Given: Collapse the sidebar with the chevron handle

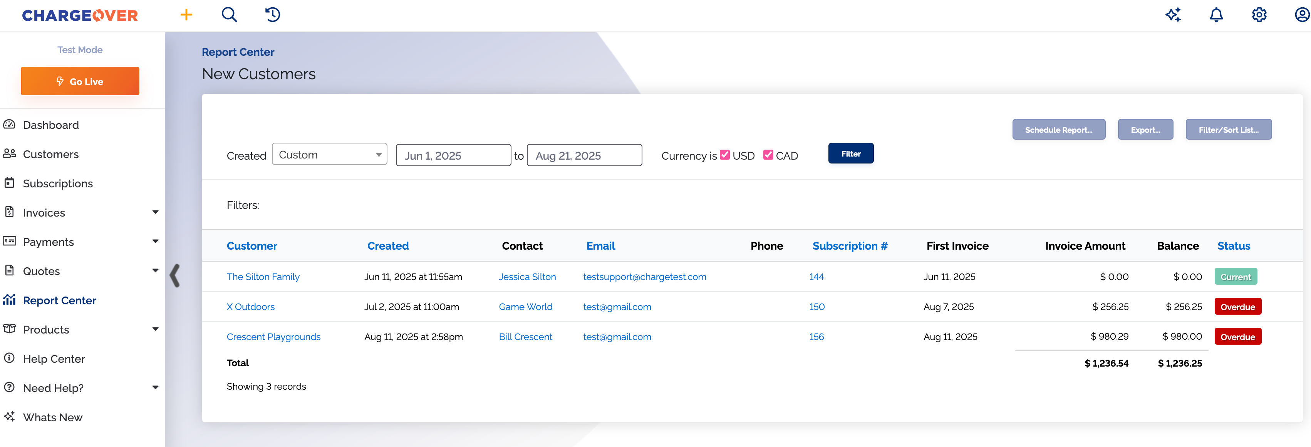Looking at the screenshot, I should click(175, 276).
